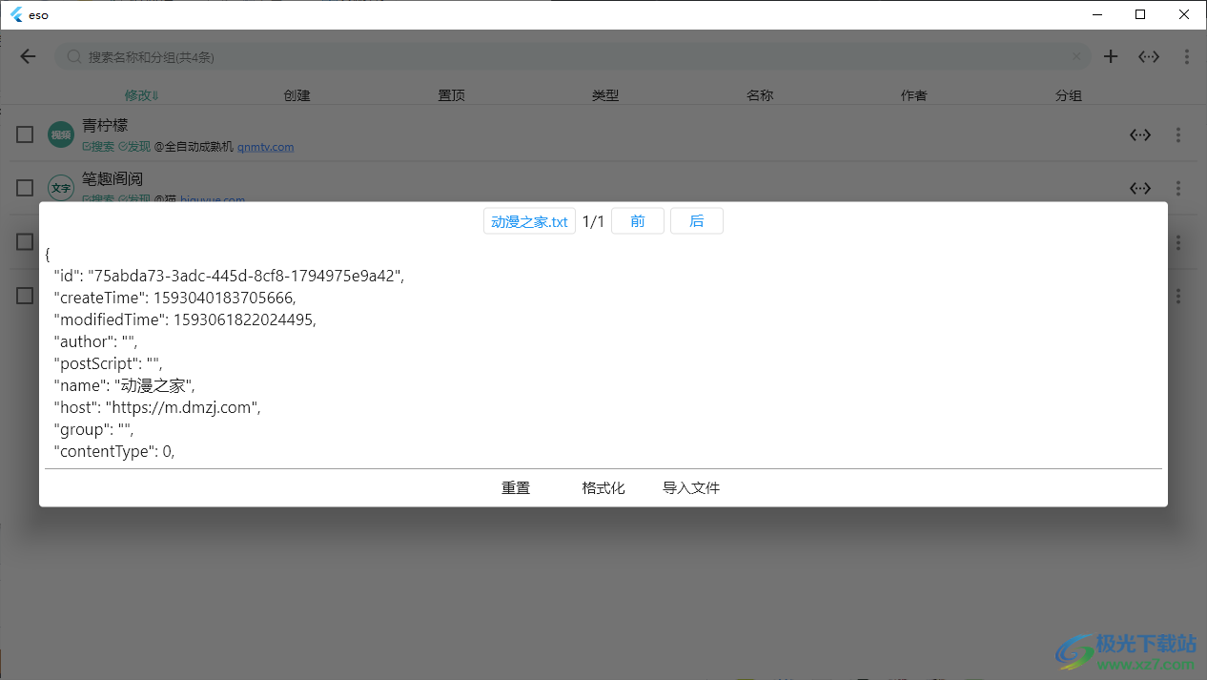Click the 视频 type badge of 青柠檬

61,135
